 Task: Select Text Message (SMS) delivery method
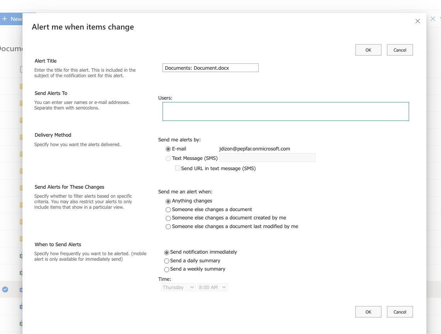tap(168, 158)
